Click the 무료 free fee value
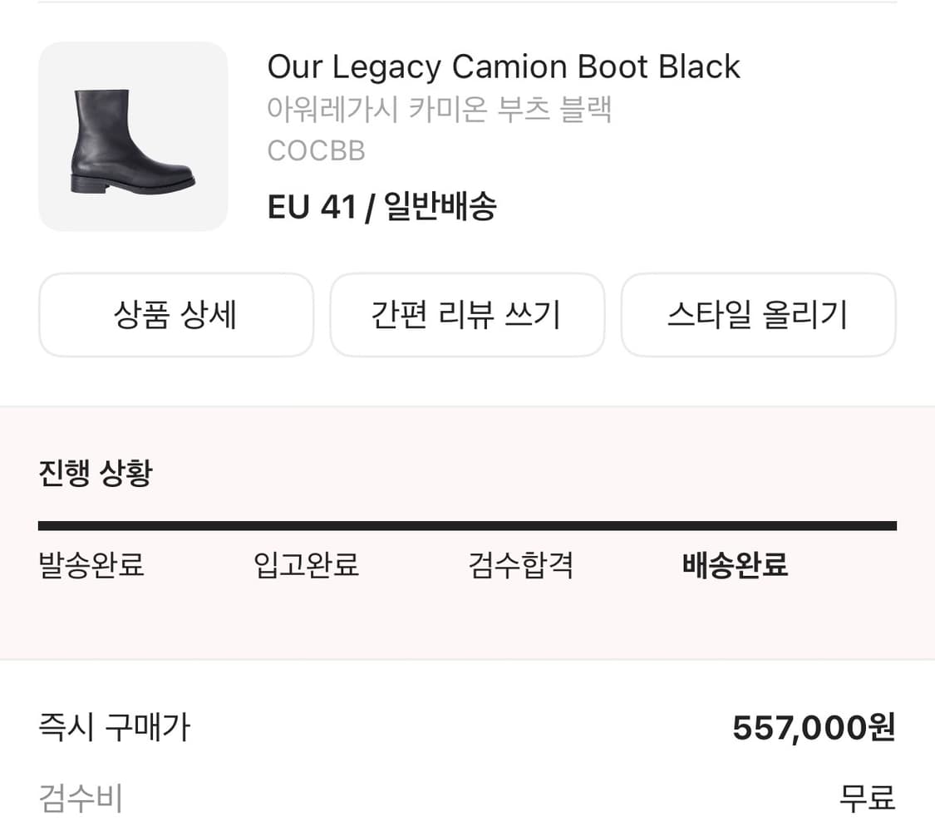The image size is (935, 836). pos(867,799)
